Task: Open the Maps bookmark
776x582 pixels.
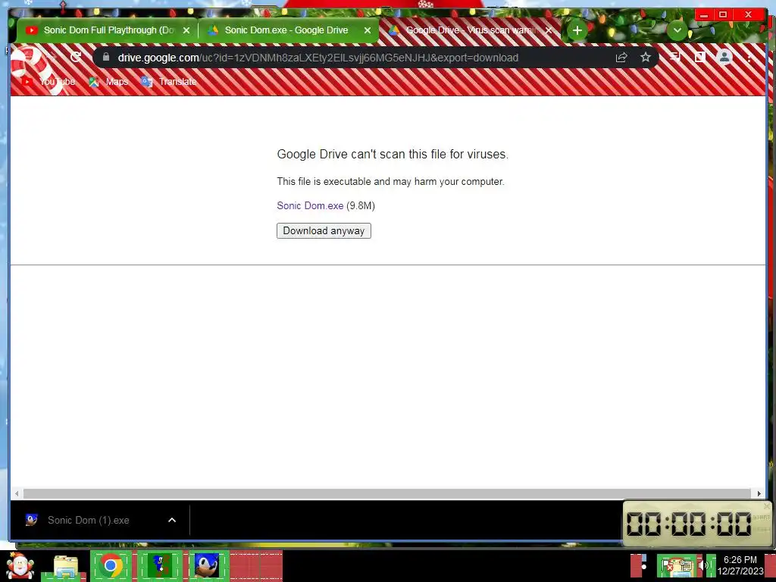Action: tap(108, 82)
